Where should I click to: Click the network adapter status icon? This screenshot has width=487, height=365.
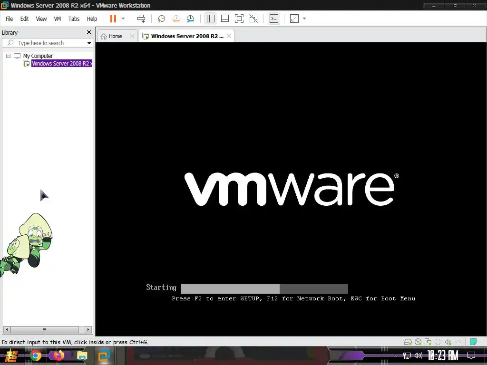pyautogui.click(x=428, y=342)
